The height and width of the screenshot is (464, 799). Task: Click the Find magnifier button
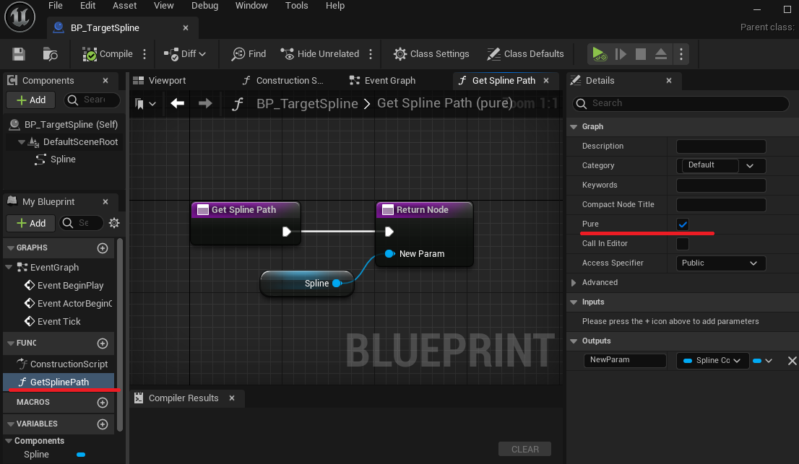[249, 54]
